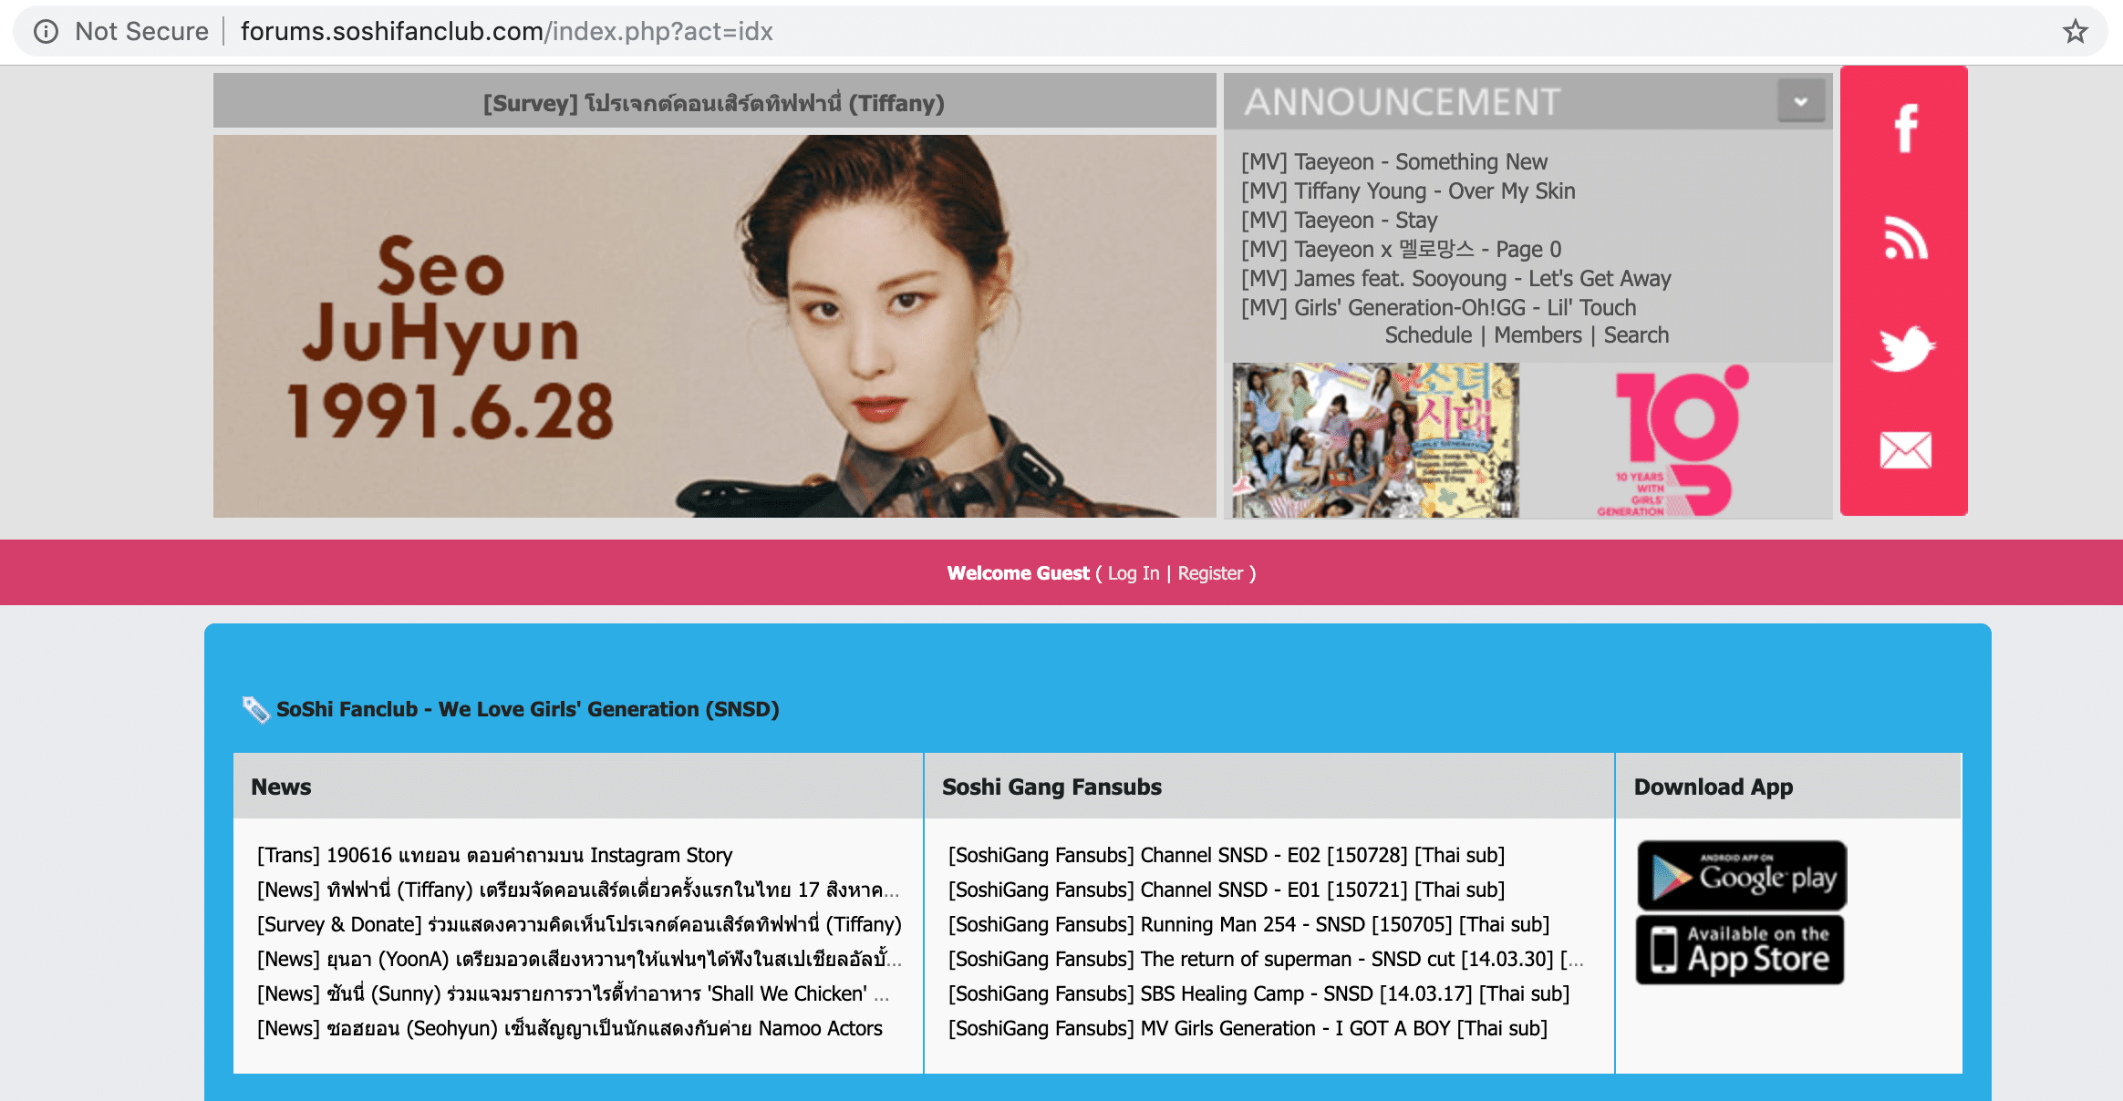Open Taeyeon - Something New MV link
Screen dimensions: 2123x1101
click(x=1393, y=161)
